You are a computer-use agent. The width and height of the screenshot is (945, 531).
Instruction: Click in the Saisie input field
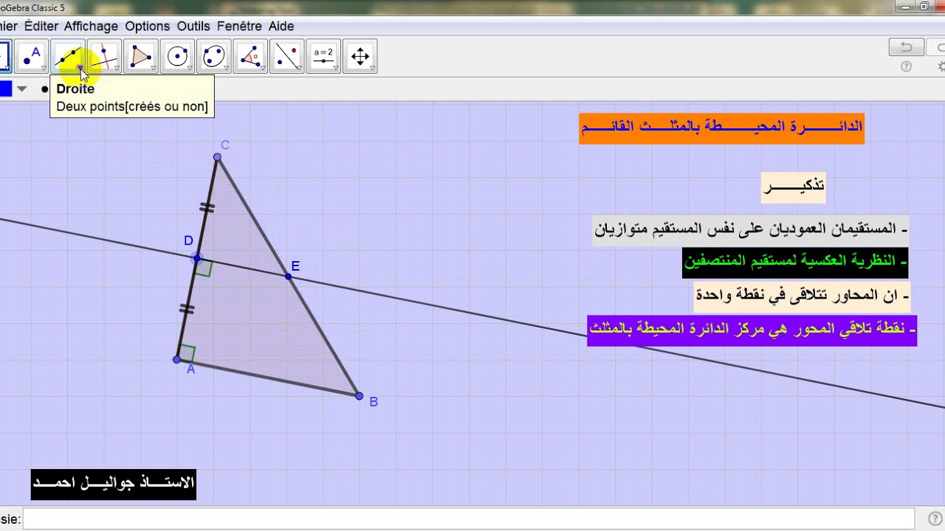468,518
